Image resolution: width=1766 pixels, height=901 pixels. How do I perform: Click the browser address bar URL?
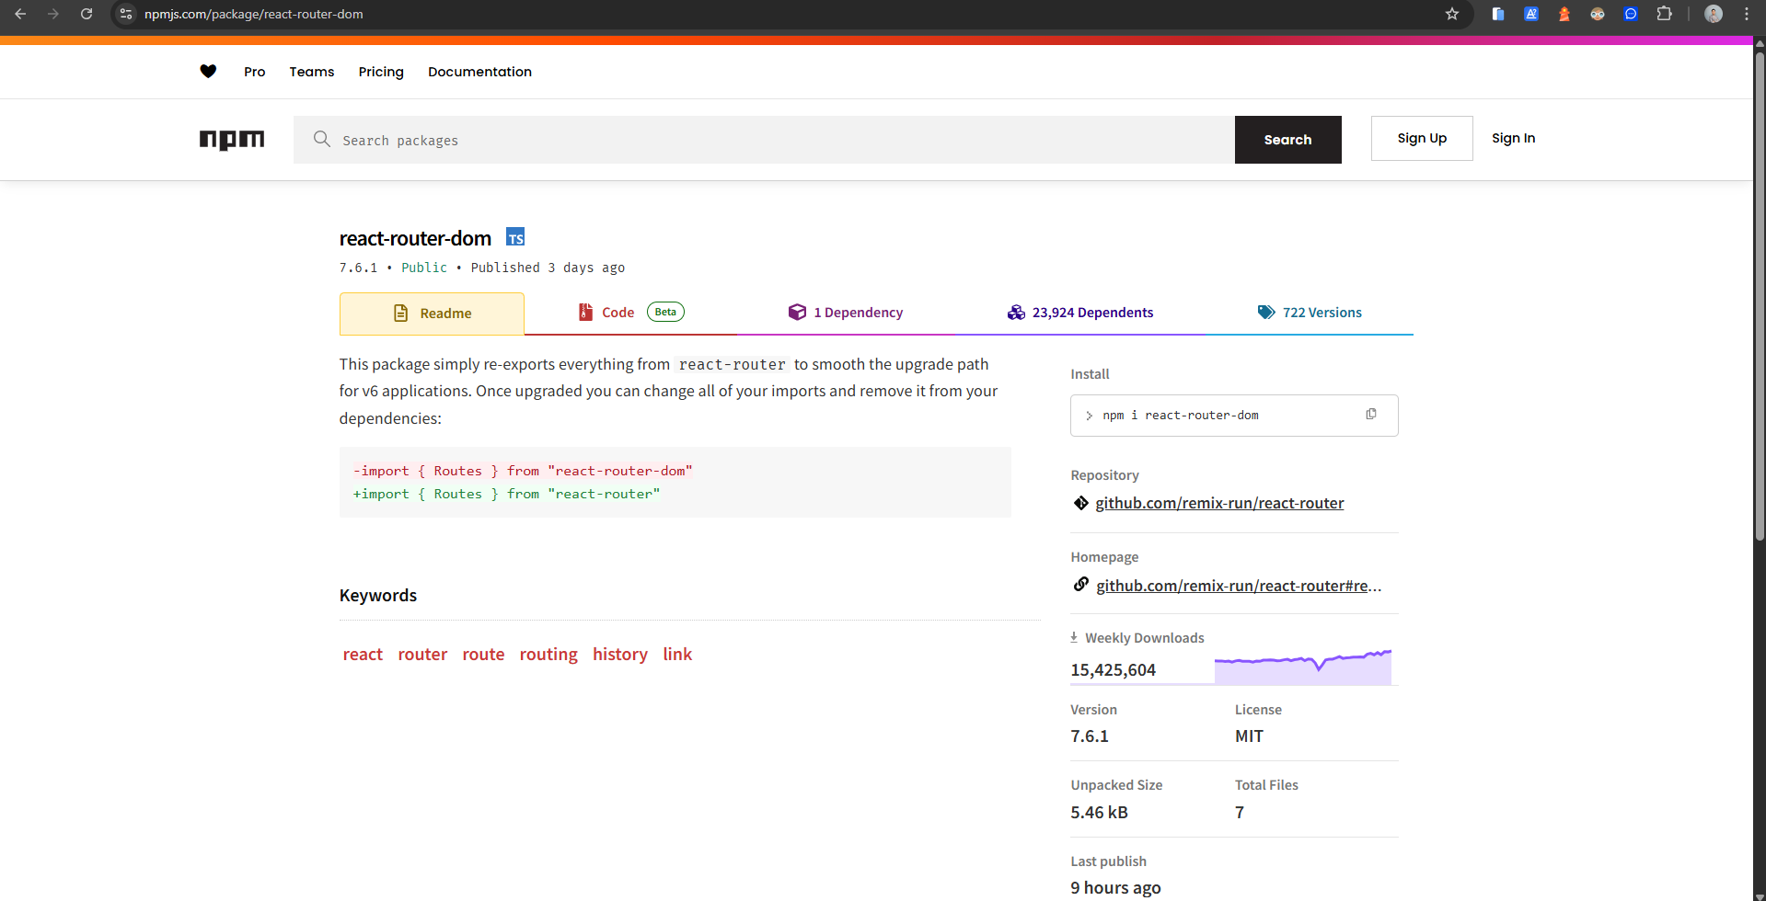click(x=254, y=14)
